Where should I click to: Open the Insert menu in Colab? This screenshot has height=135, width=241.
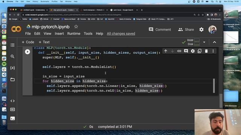59,33
